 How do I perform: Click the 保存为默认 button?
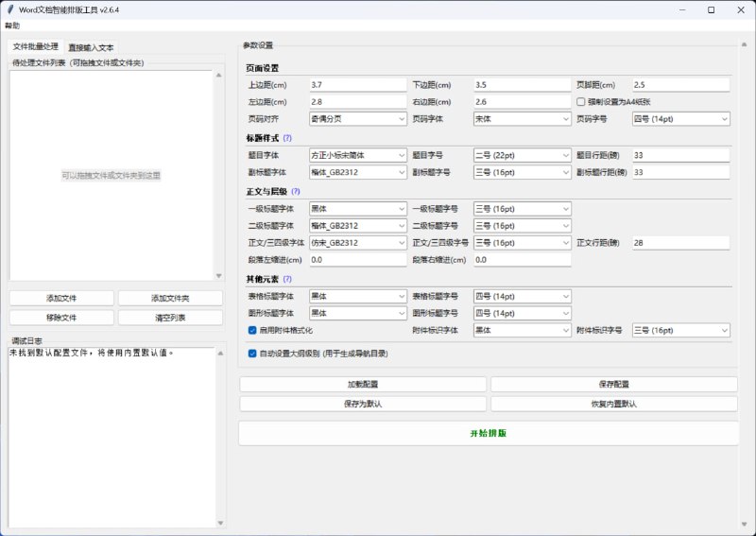363,404
